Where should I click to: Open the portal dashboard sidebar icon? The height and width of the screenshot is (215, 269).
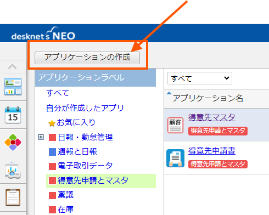pyautogui.click(x=13, y=87)
